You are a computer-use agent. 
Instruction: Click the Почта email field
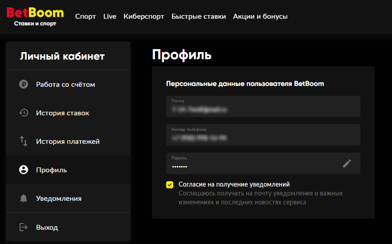pyautogui.click(x=263, y=106)
